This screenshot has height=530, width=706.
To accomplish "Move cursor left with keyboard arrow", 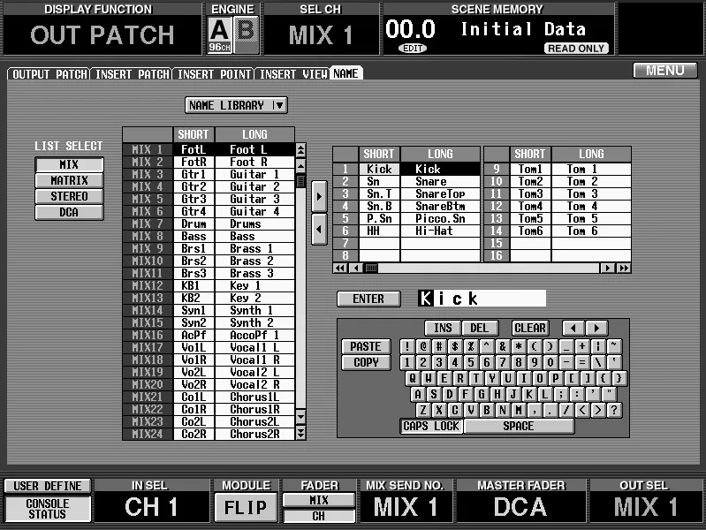I will (573, 328).
